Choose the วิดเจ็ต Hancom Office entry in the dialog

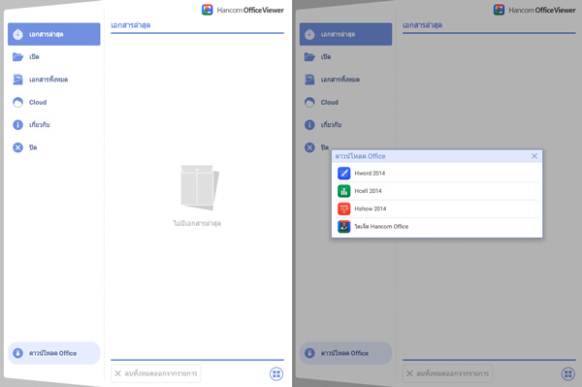coord(436,226)
